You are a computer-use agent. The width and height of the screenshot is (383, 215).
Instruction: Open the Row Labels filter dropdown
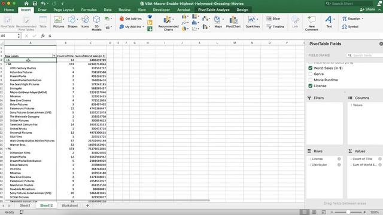[x=54, y=56]
